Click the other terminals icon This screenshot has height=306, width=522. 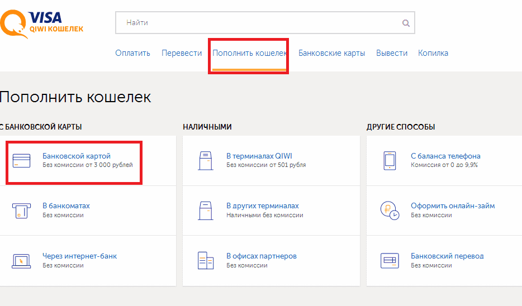click(206, 211)
